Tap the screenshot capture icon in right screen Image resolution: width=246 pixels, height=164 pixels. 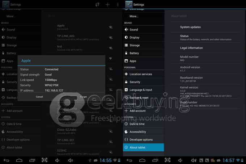pyautogui.click(x=167, y=160)
